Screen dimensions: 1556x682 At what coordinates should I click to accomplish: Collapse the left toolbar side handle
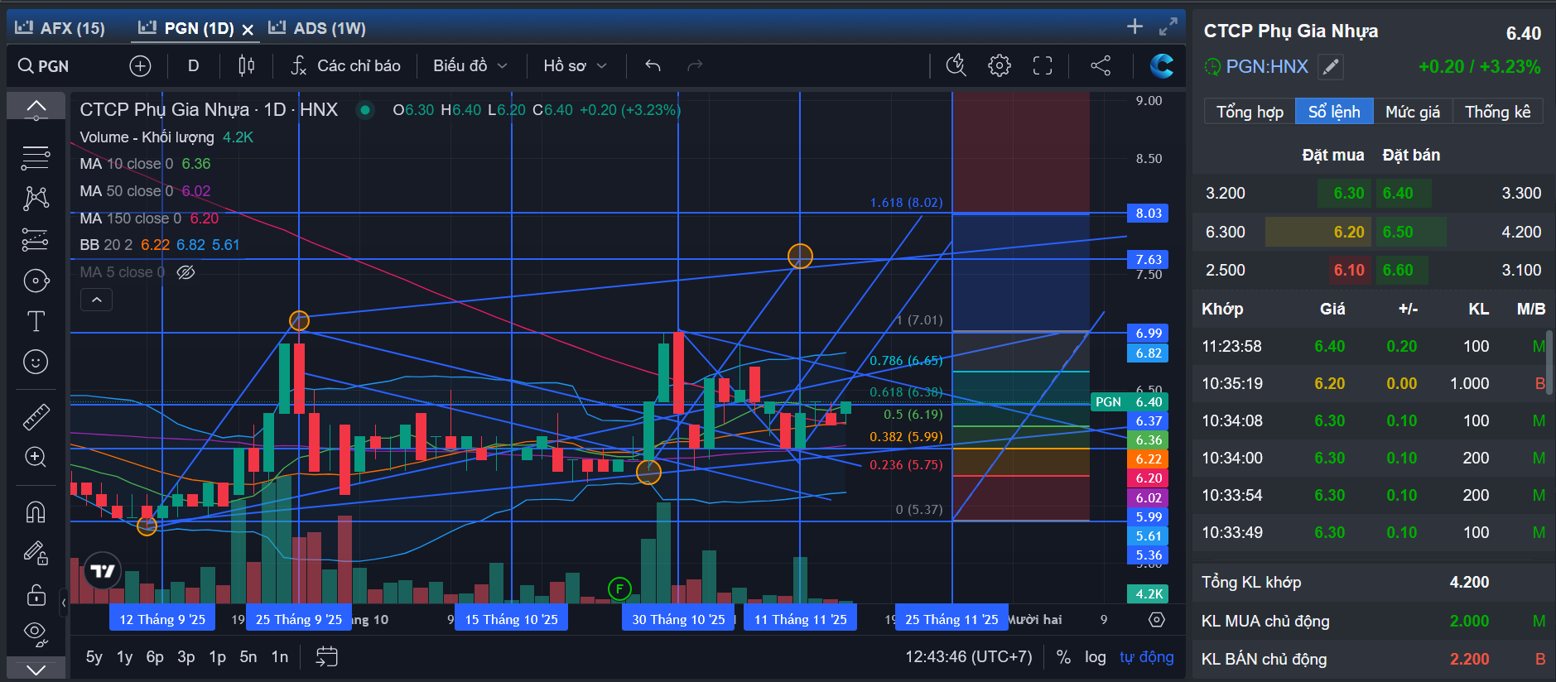64,603
